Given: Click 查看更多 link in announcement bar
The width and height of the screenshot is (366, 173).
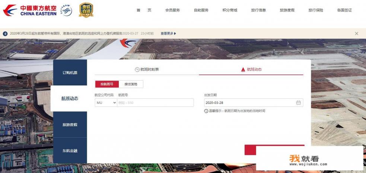Looking at the screenshot, I should click(168, 33).
